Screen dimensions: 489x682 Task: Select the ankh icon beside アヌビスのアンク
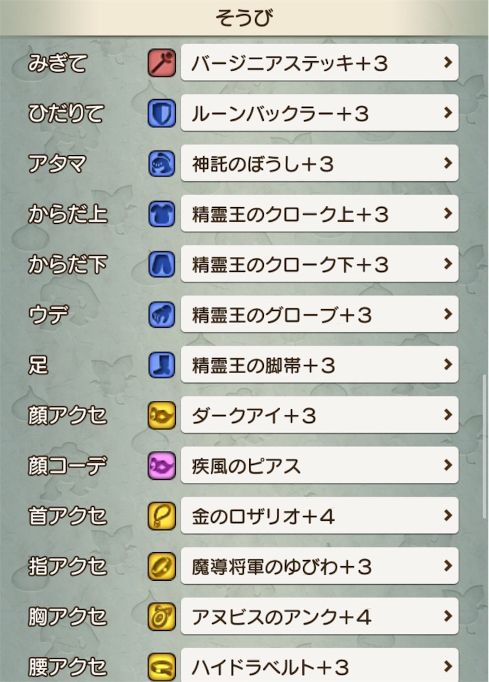pos(162,617)
